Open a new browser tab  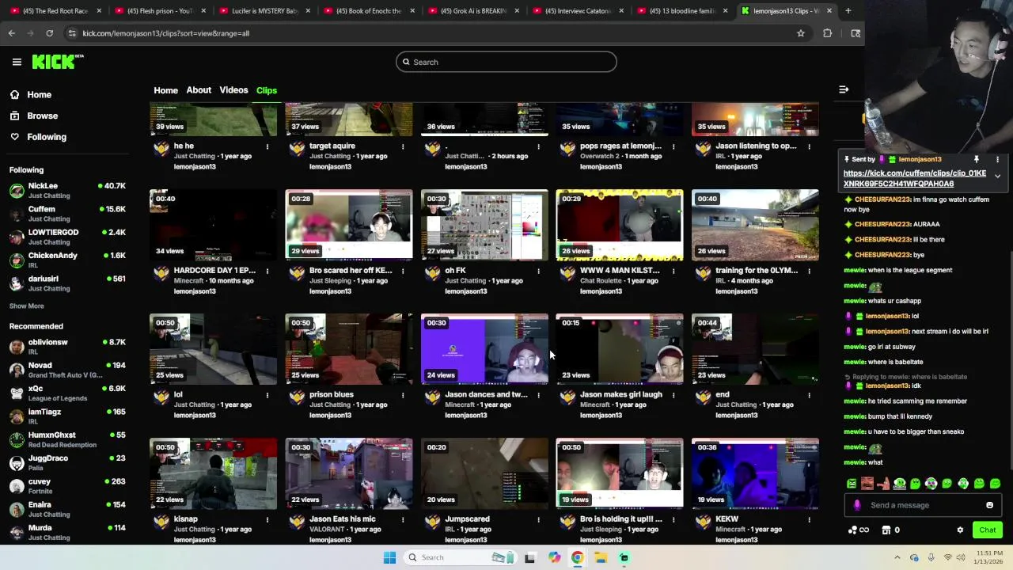(x=848, y=11)
